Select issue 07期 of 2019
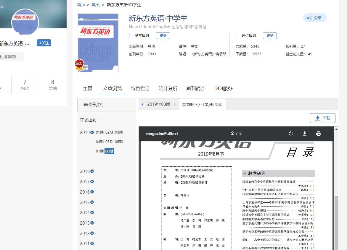This screenshot has width=347, height=250. (99, 151)
